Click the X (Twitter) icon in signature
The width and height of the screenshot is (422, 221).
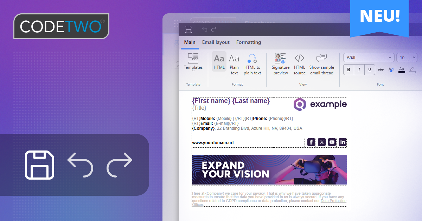coord(322,142)
